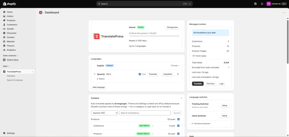Click the Finance bank icon
Image resolution: width=289 pixels, height=137 pixels.
(x=4, y=46)
